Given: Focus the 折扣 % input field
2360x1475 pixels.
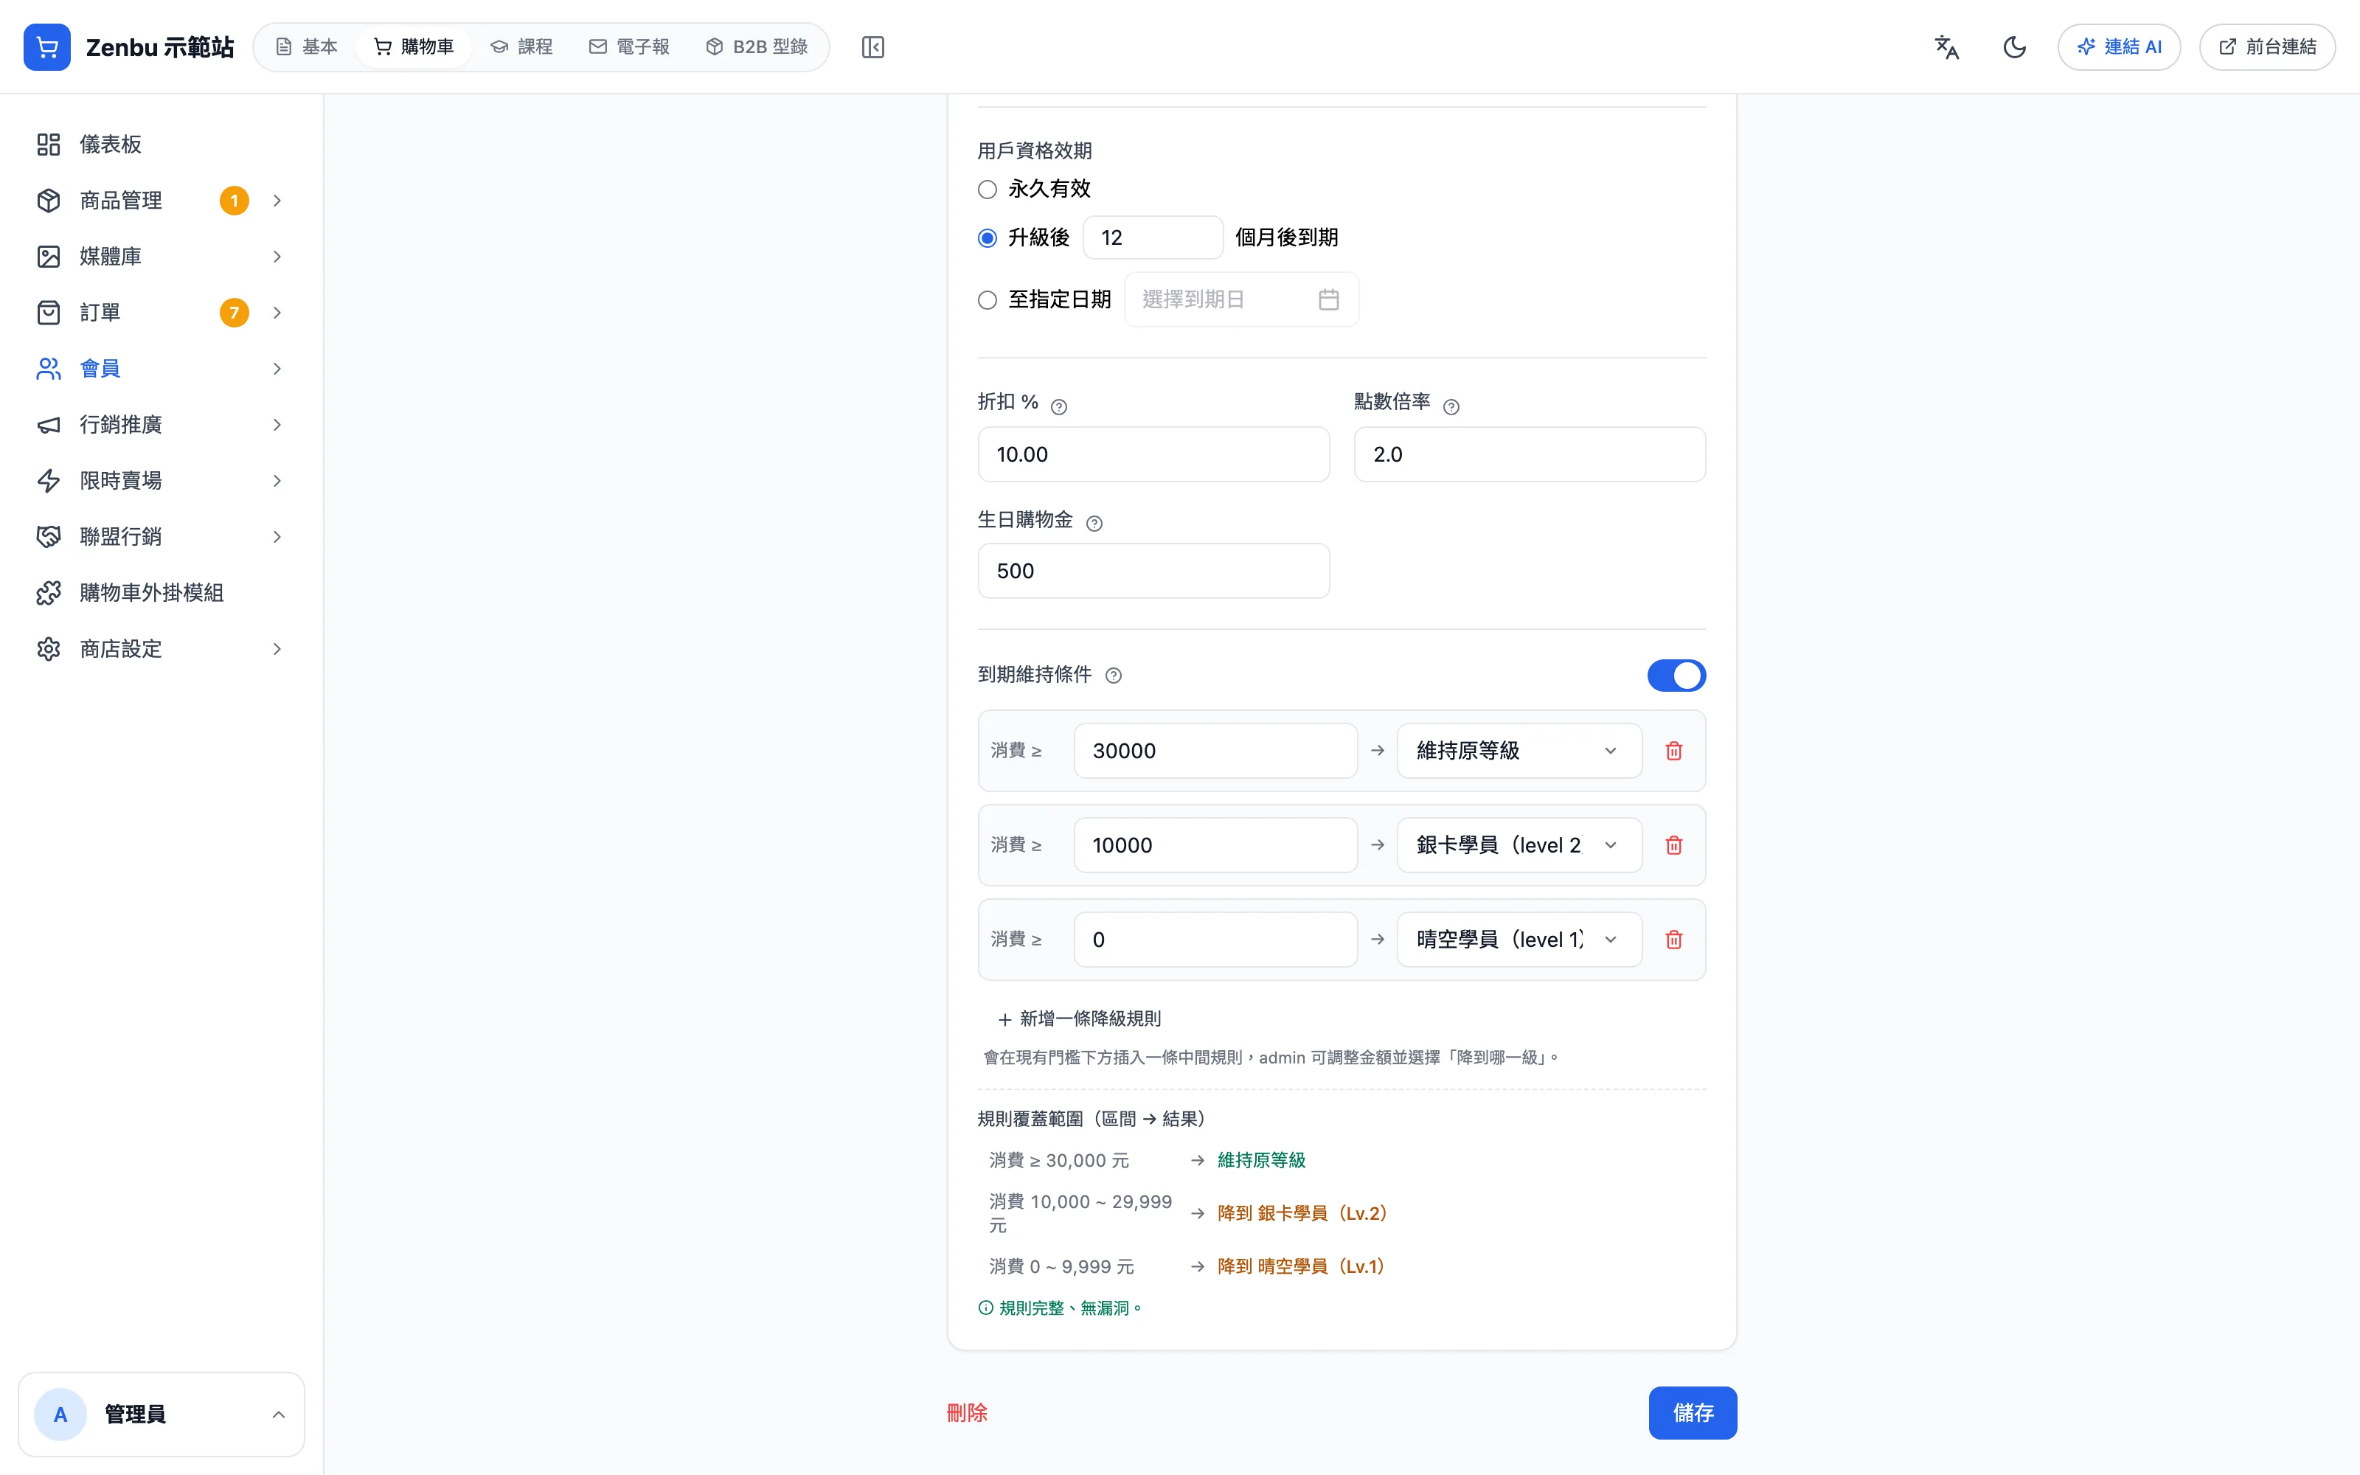Looking at the screenshot, I should 1153,454.
